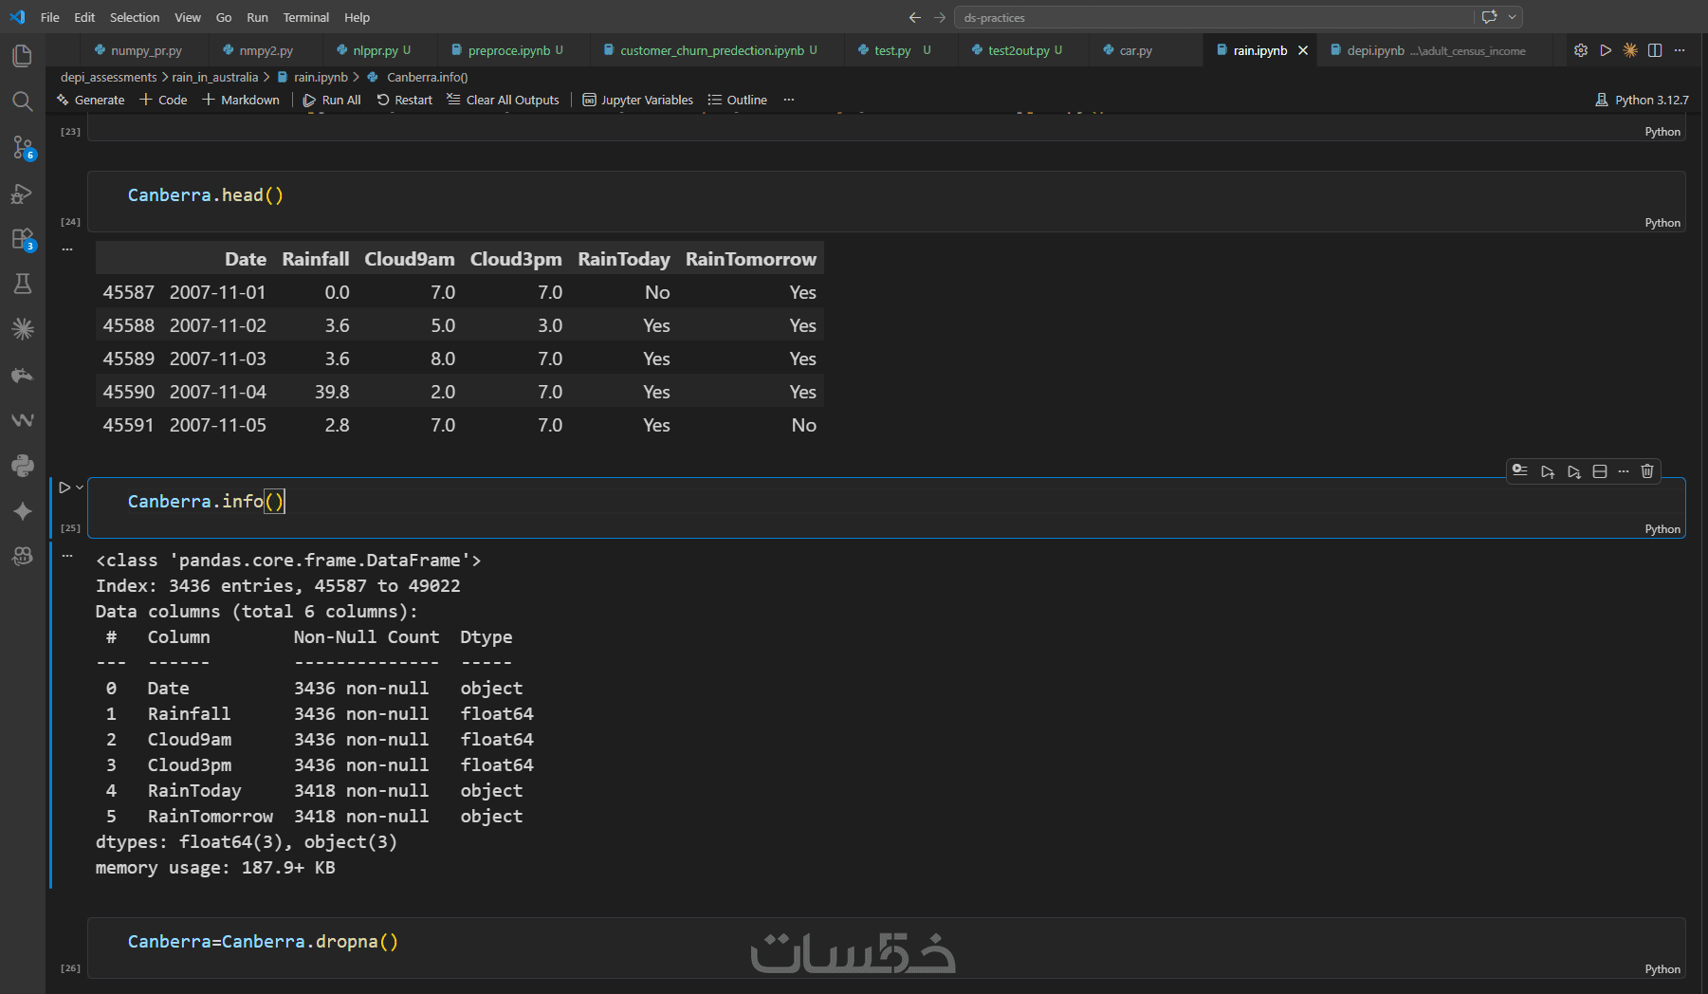The height and width of the screenshot is (994, 1708).
Task: Split the currently selected notebook cell
Action: tap(1600, 471)
